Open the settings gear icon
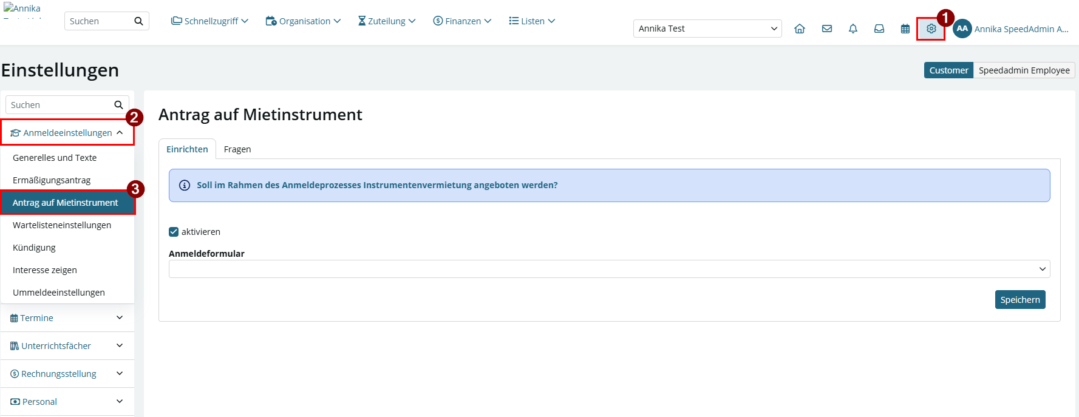1079x417 pixels. pyautogui.click(x=931, y=29)
